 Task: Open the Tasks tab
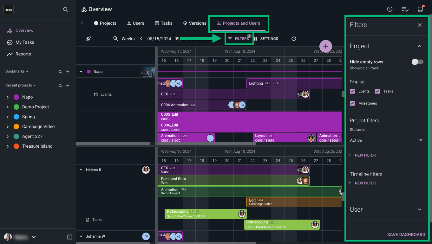tap(163, 23)
